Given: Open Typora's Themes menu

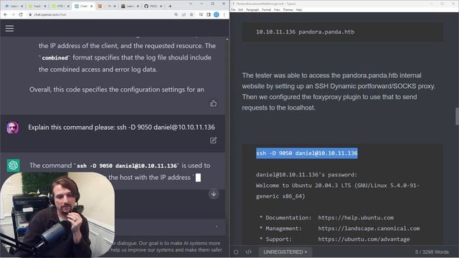Looking at the screenshot, I should (288, 9).
